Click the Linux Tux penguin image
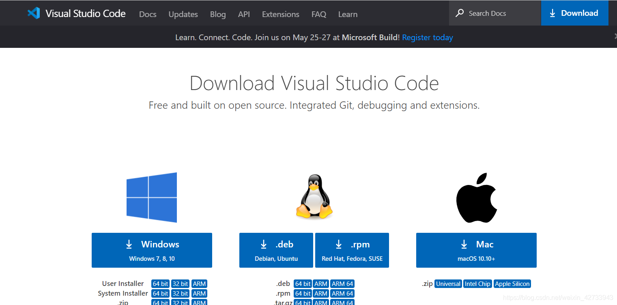617x305 pixels. tap(314, 197)
